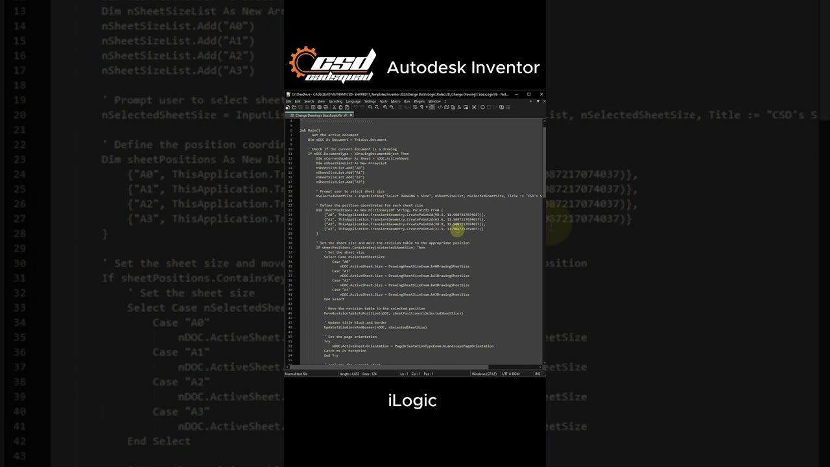Click the Folder as Workspace icon
This screenshot has height=467, width=830.
pyautogui.click(x=466, y=107)
